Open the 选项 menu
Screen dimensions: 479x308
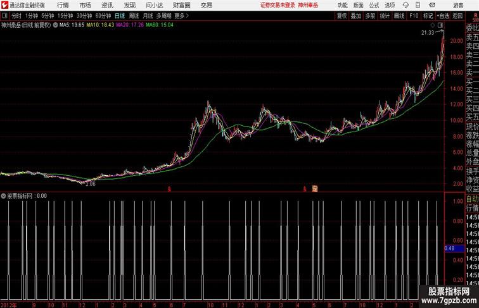click(x=390, y=5)
